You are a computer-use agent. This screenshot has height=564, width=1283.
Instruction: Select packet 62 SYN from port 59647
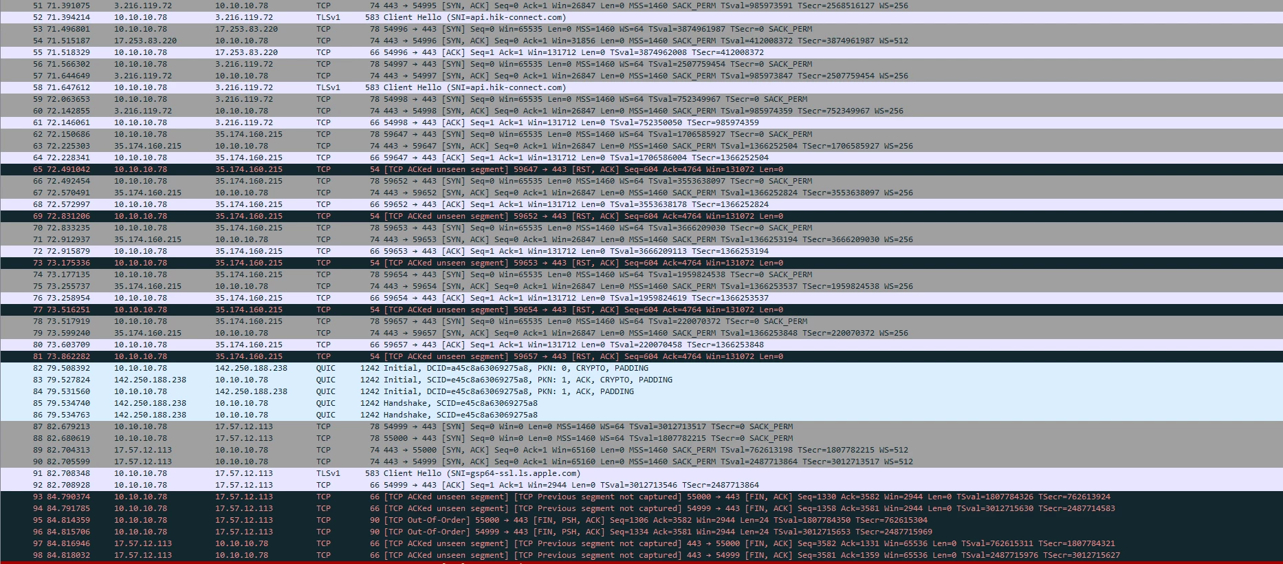pos(641,134)
